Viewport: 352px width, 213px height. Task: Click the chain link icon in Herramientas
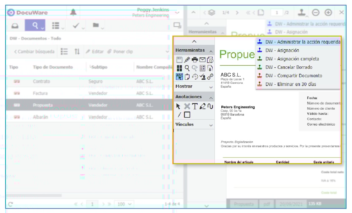pos(210,77)
